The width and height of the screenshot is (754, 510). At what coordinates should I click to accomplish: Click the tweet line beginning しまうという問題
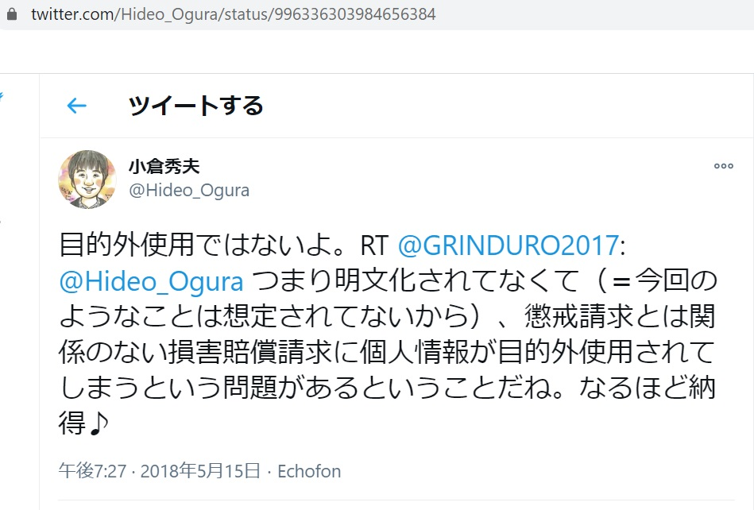pos(388,388)
